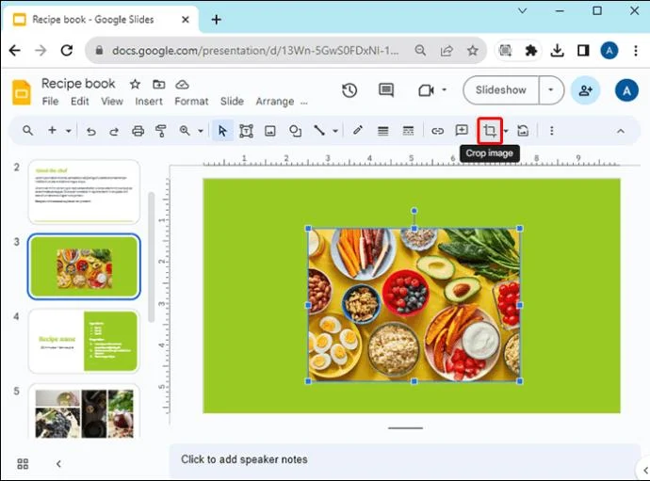650x481 pixels.
Task: Star the Recipe book presentation
Action: pyautogui.click(x=135, y=85)
